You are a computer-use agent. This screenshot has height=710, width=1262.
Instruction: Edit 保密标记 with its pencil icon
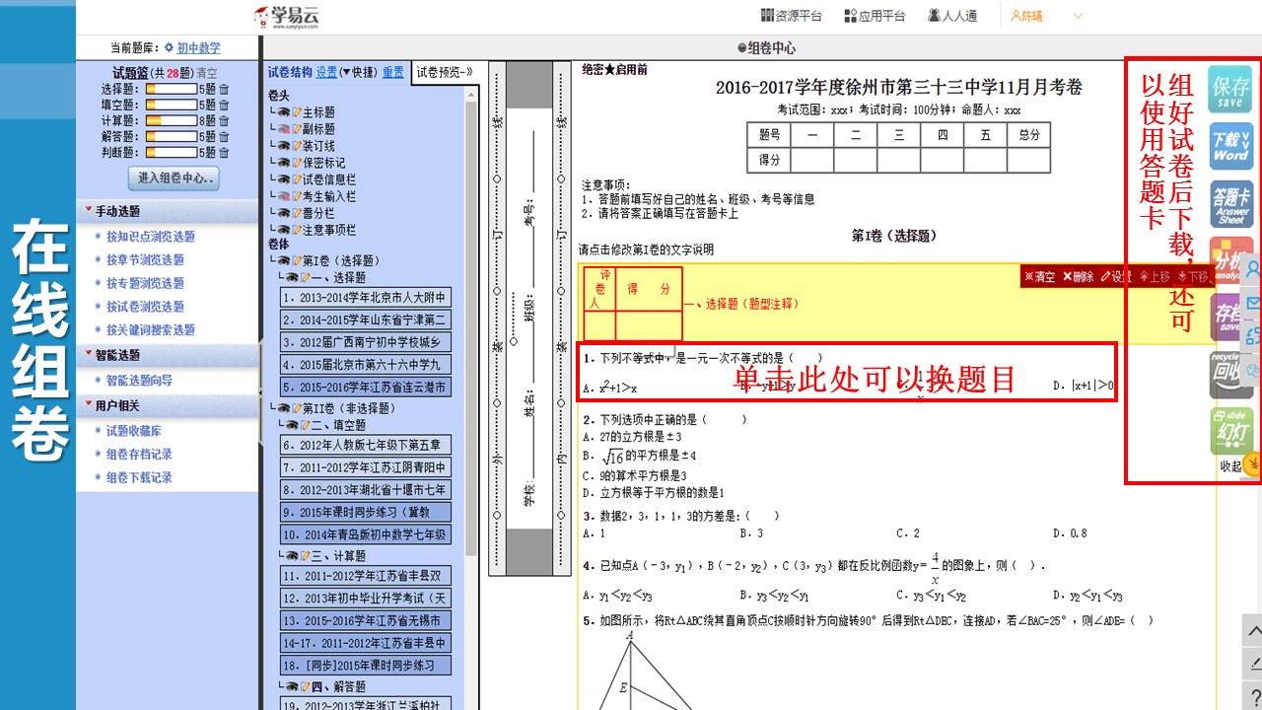pos(297,163)
